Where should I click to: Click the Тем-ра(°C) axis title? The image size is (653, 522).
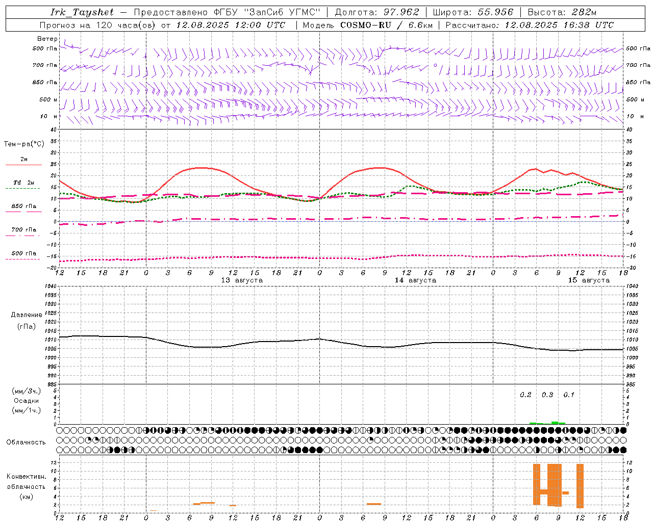24,144
